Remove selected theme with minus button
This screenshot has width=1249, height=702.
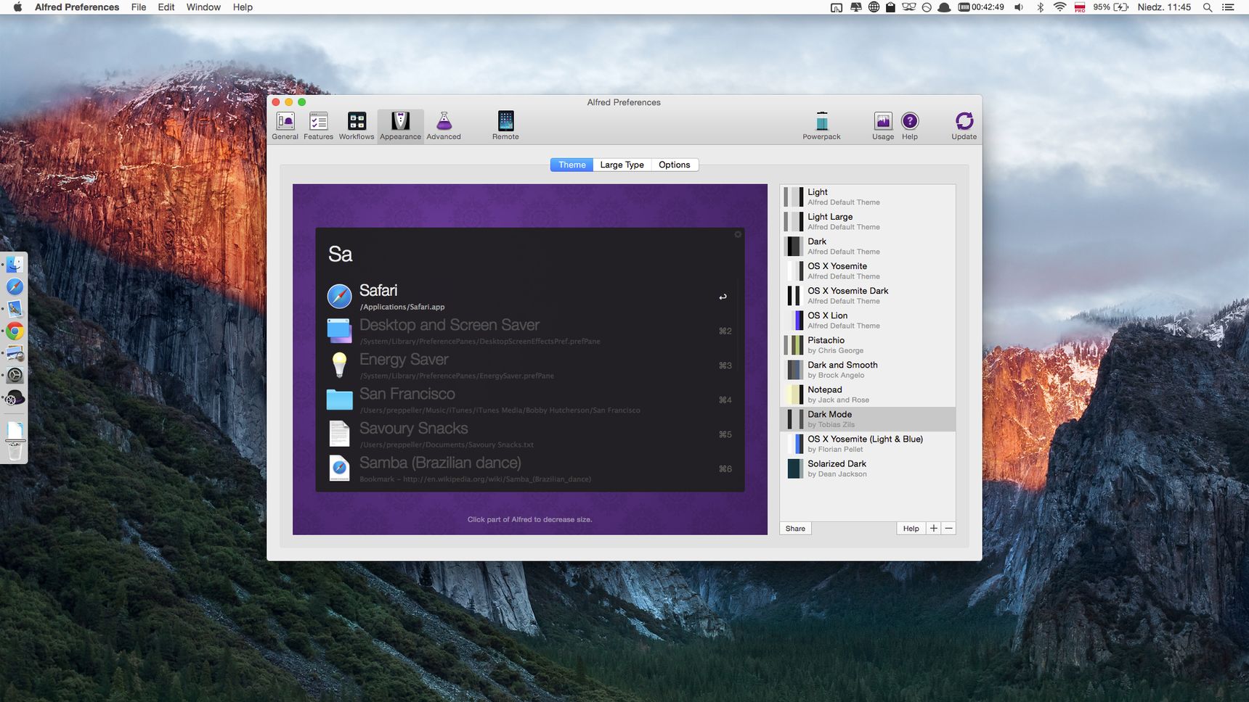tap(948, 529)
